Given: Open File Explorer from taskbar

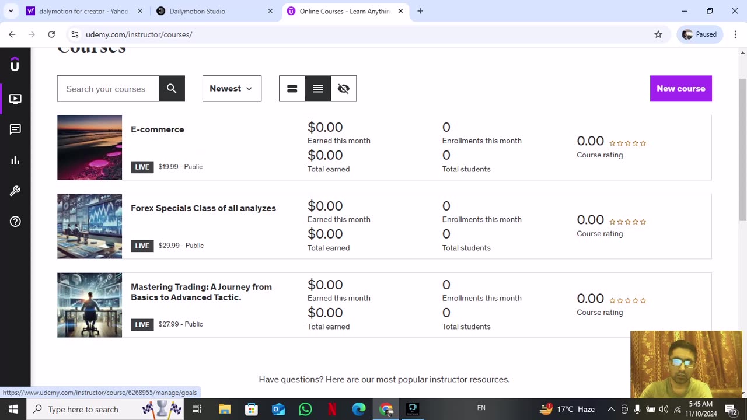Looking at the screenshot, I should click(225, 409).
